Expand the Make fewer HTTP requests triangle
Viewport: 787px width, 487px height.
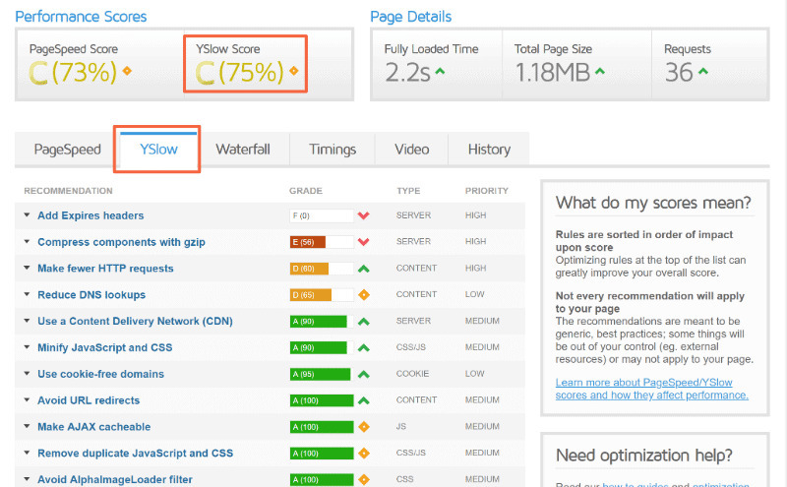pos(27,268)
